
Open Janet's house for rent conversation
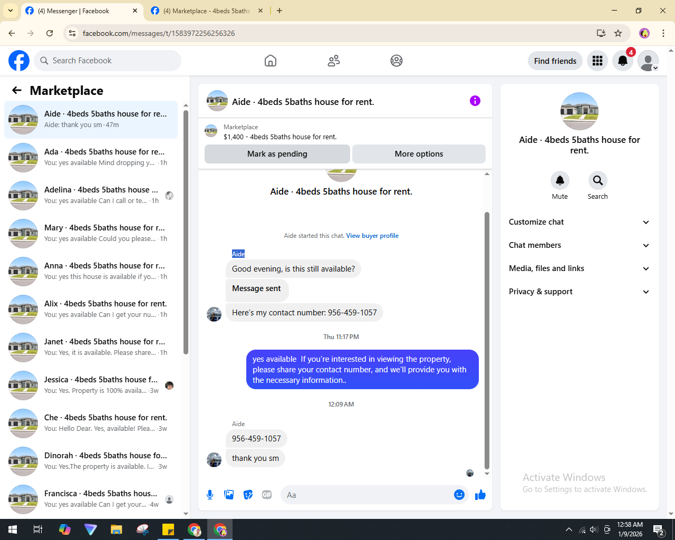pos(91,348)
